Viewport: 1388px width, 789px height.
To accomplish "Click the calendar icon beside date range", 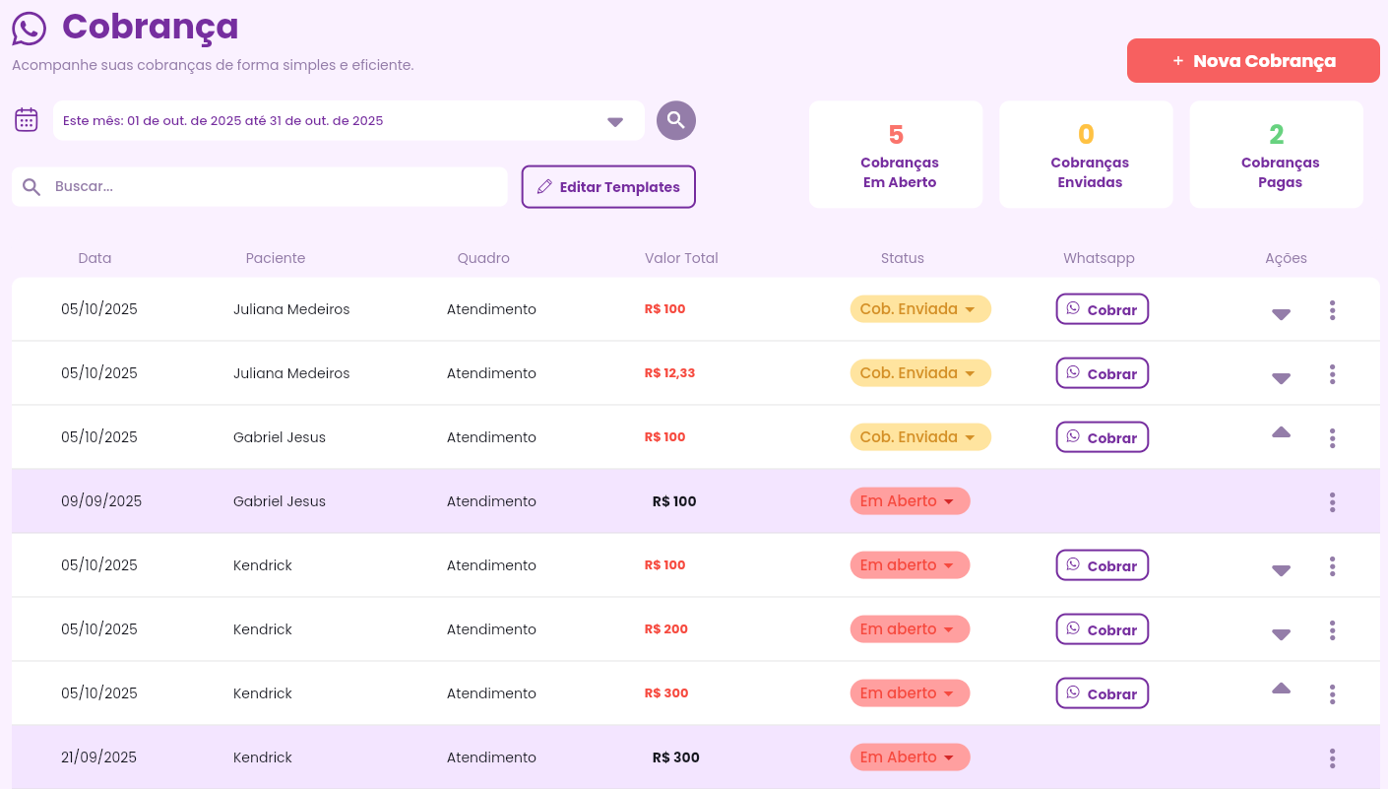I will click(27, 120).
